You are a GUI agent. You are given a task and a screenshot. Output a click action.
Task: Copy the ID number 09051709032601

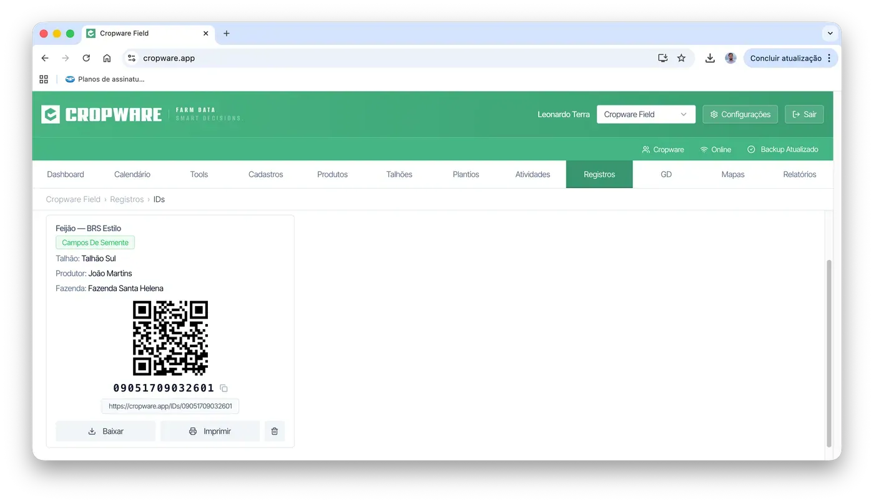(224, 388)
